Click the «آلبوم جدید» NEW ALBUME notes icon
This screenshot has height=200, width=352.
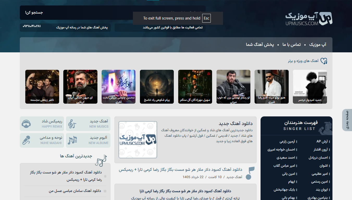coord(72,140)
